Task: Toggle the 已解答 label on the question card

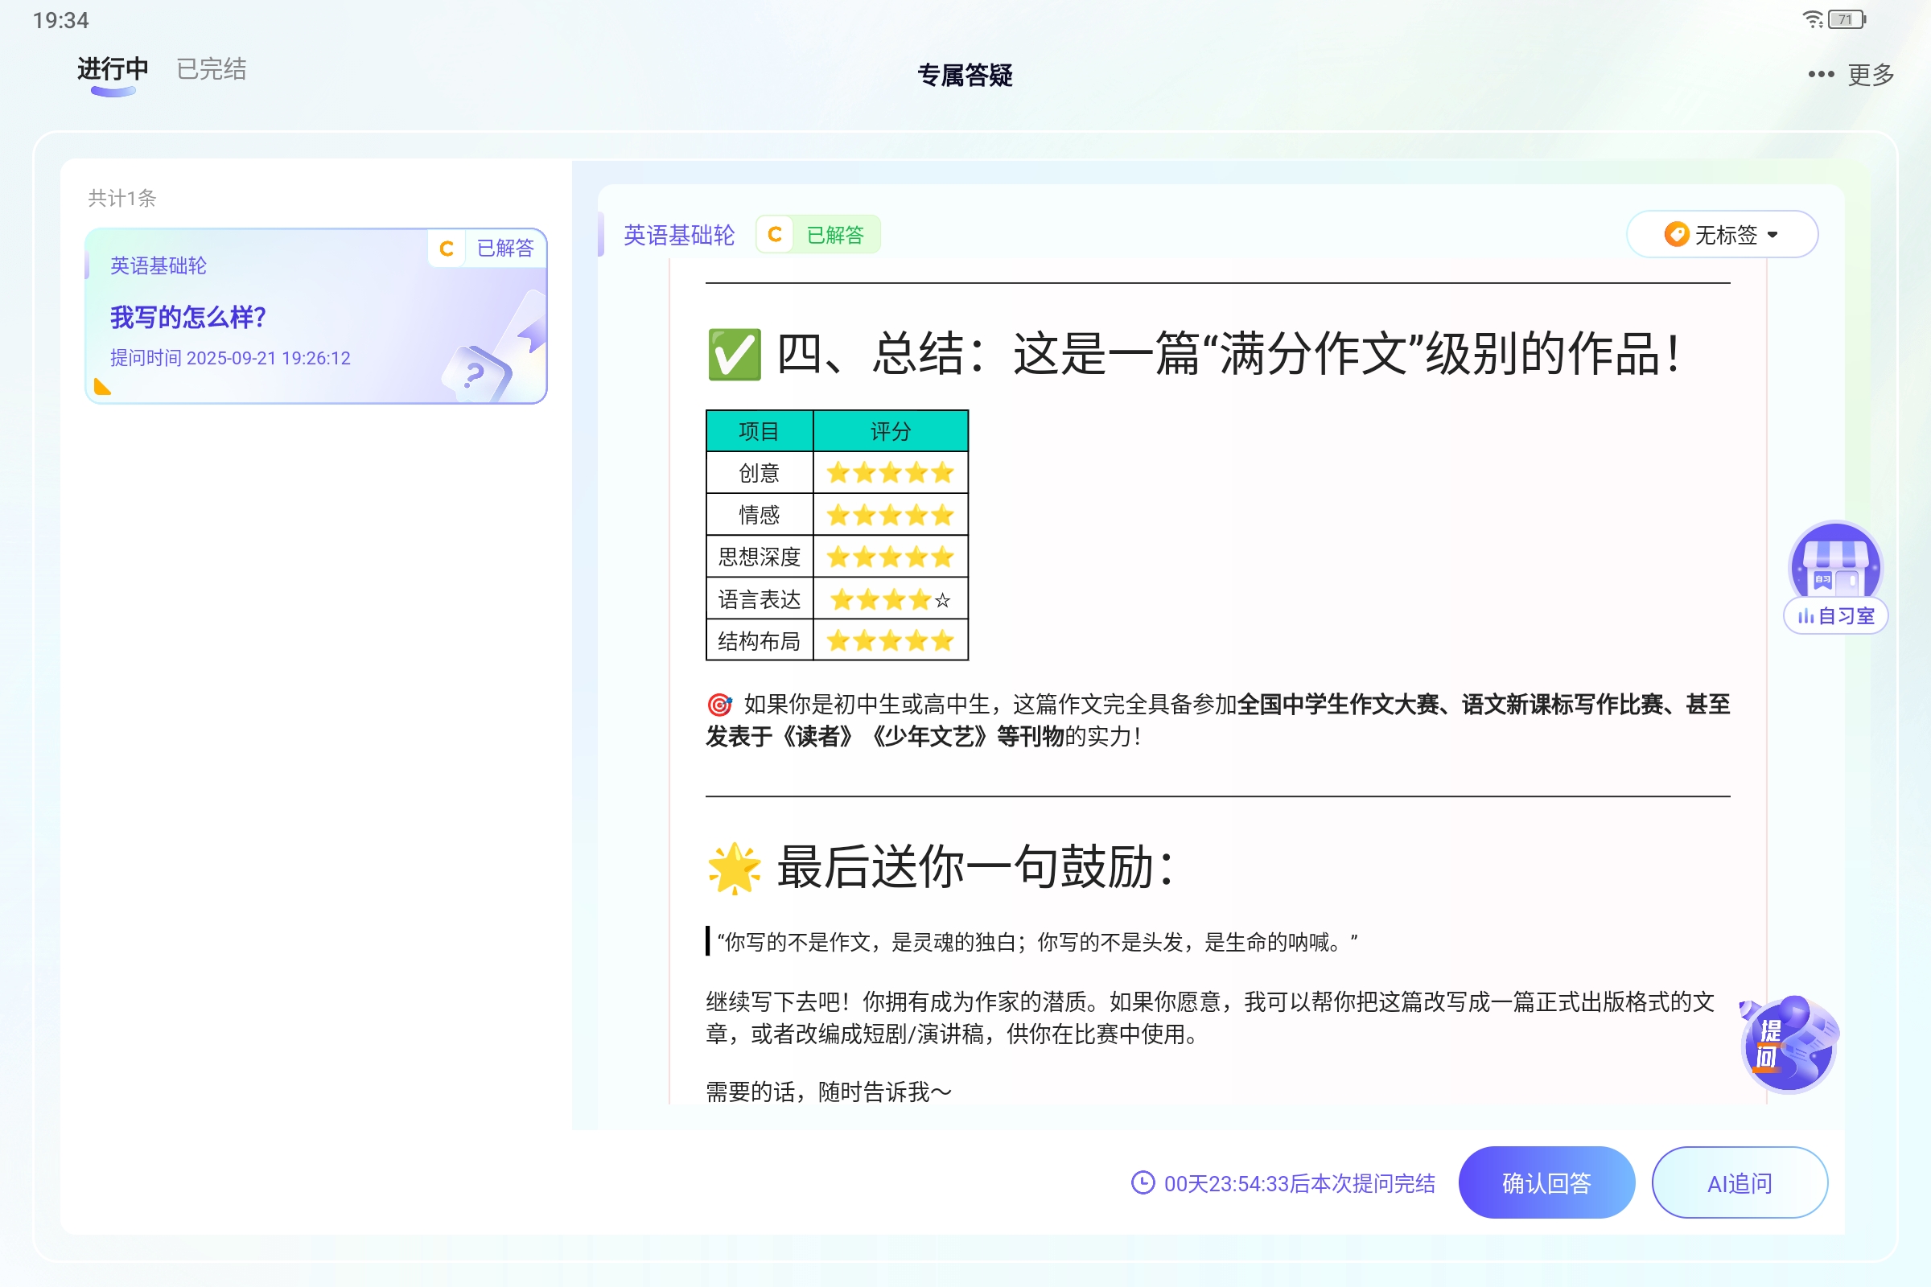Action: coord(506,247)
